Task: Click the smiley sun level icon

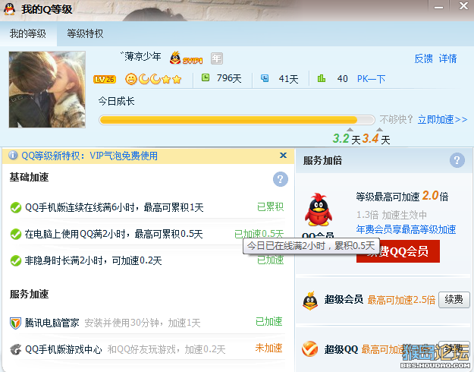Action: 130,79
